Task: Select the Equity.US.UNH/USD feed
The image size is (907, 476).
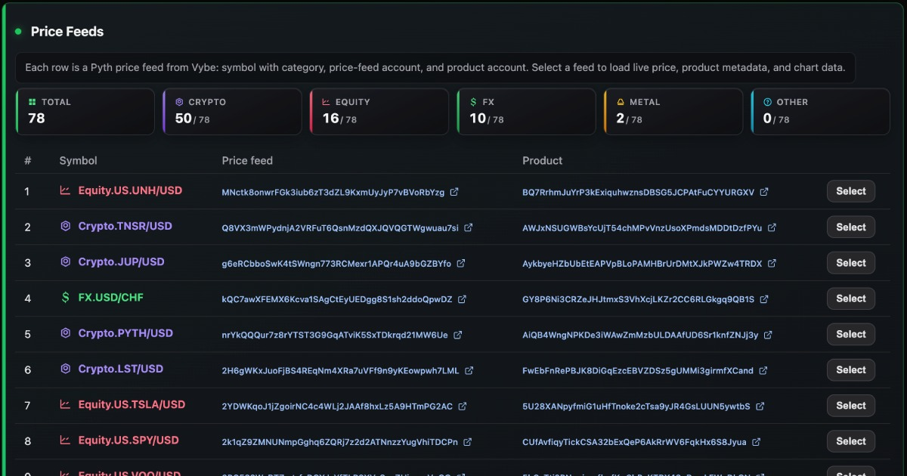Action: [851, 191]
